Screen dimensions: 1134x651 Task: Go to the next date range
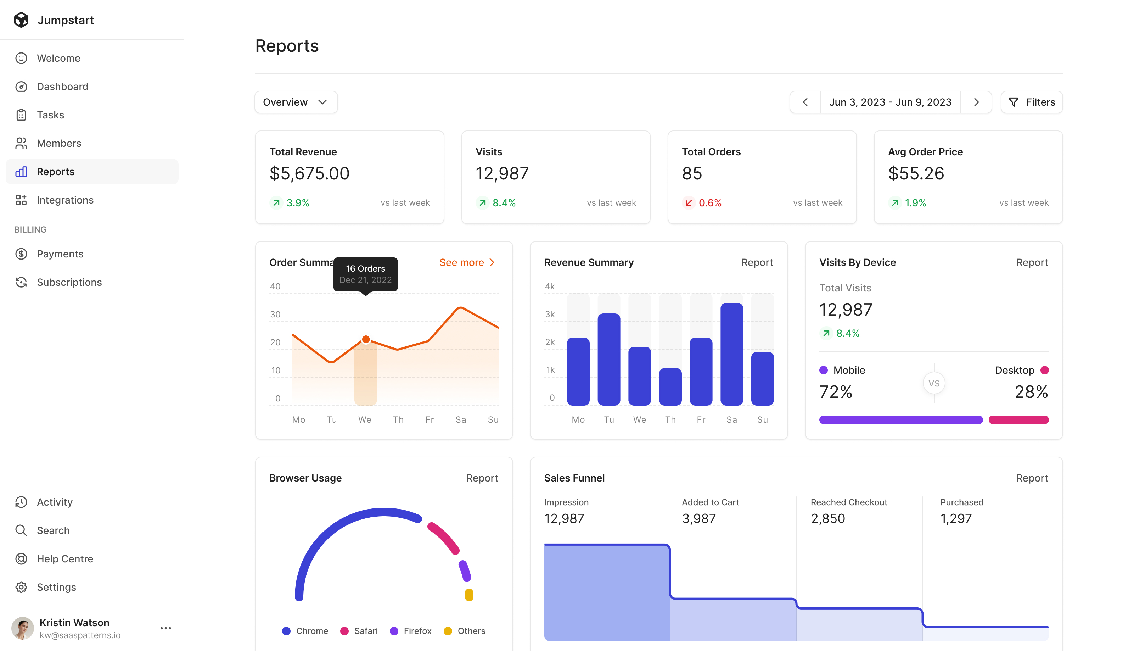(976, 102)
